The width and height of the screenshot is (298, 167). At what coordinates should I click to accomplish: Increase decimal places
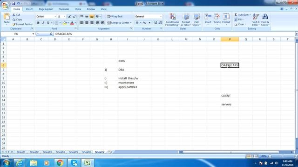[x=155, y=23]
